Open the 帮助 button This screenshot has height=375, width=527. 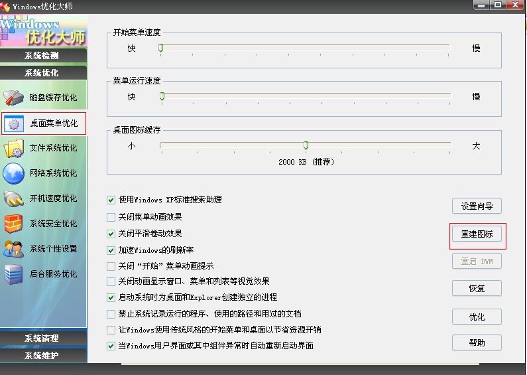tap(477, 343)
